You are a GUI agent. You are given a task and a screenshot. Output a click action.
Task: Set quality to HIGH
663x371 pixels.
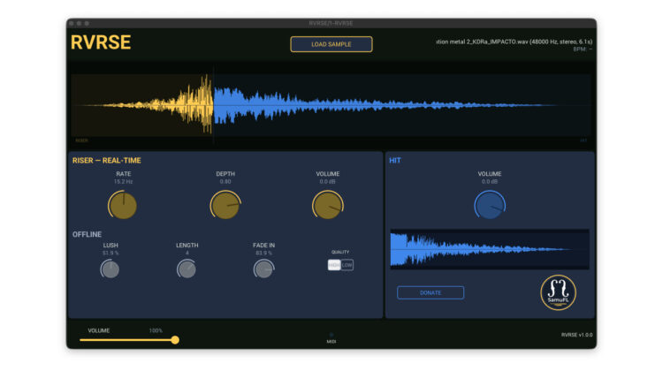(x=334, y=265)
